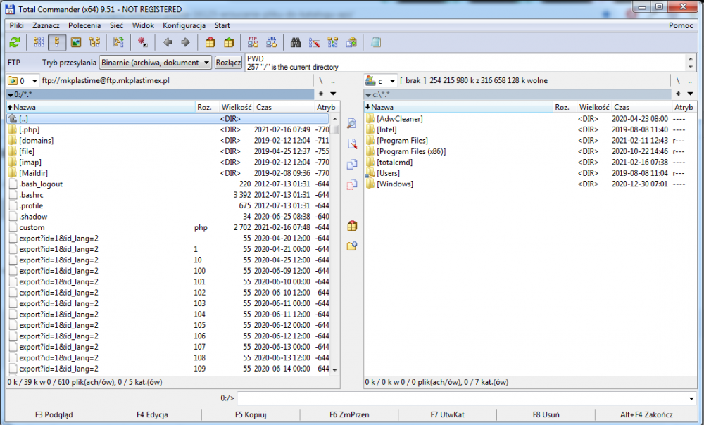This screenshot has width=704, height=425.
Task: Open the Konfiguracja menu
Action: point(184,25)
